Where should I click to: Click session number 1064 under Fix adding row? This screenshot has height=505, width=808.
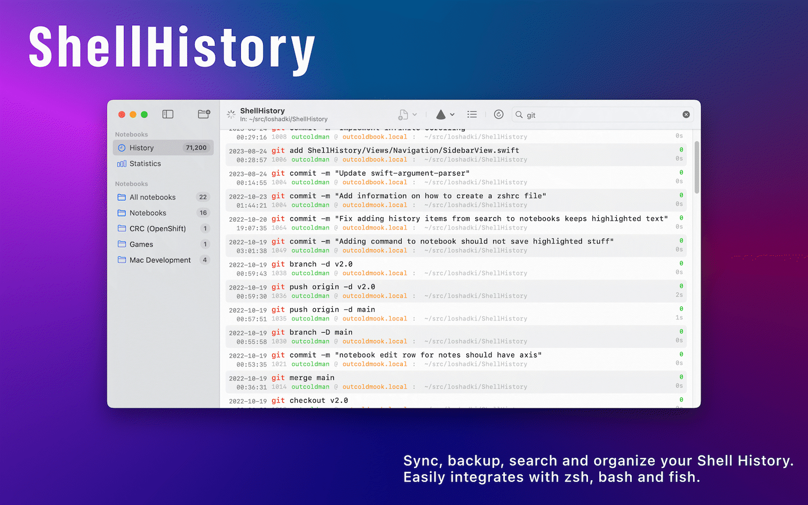[279, 228]
